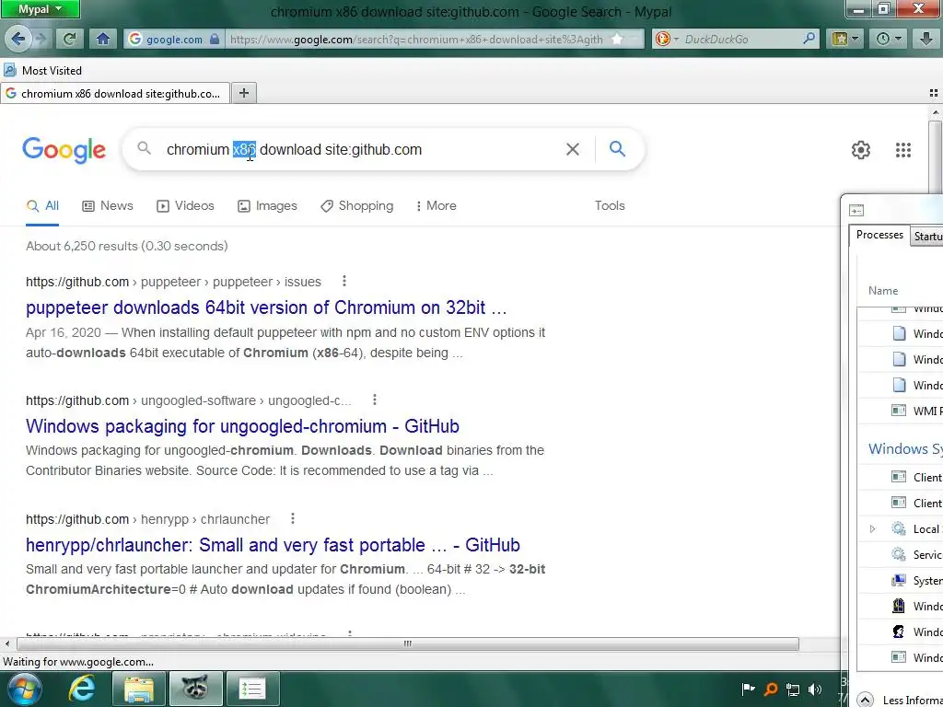Screen dimensions: 943x707
Task: Click the Mypal raccoon taskbar icon
Action: [x=195, y=689]
